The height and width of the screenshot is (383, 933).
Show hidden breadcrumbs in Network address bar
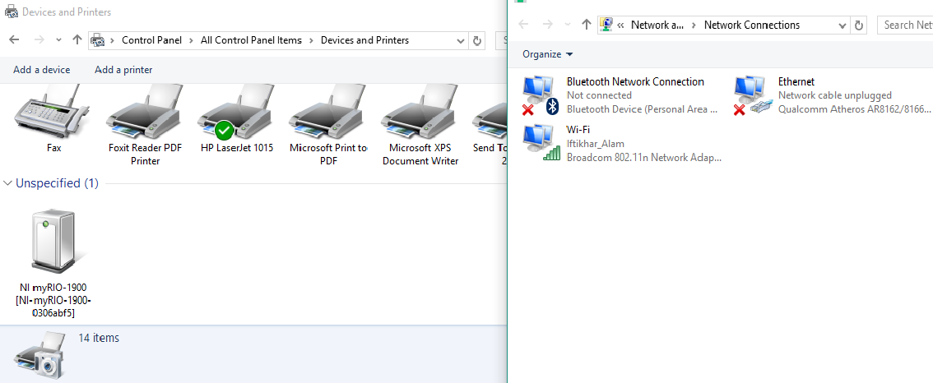pos(621,25)
